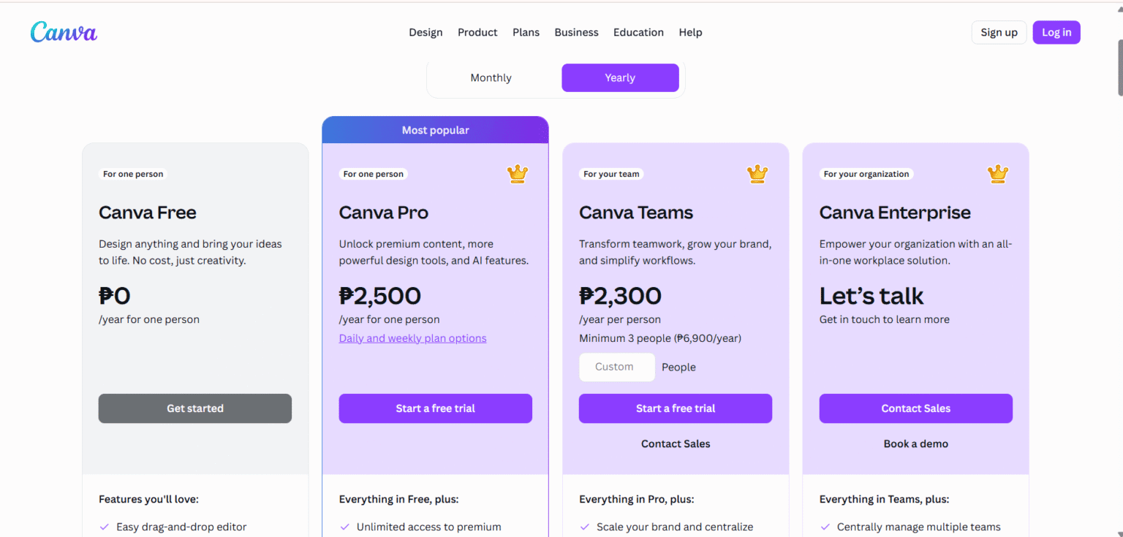This screenshot has height=537, width=1123.
Task: Click the crown icon on Canva Enterprise card
Action: tap(997, 174)
